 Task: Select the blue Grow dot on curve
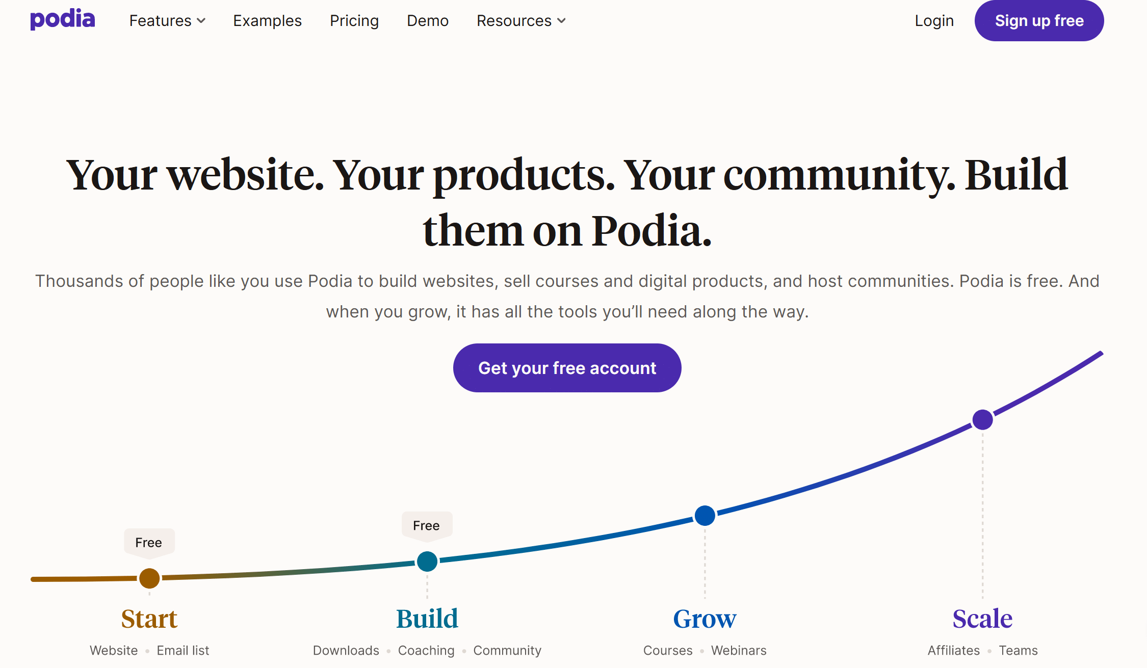(x=705, y=516)
